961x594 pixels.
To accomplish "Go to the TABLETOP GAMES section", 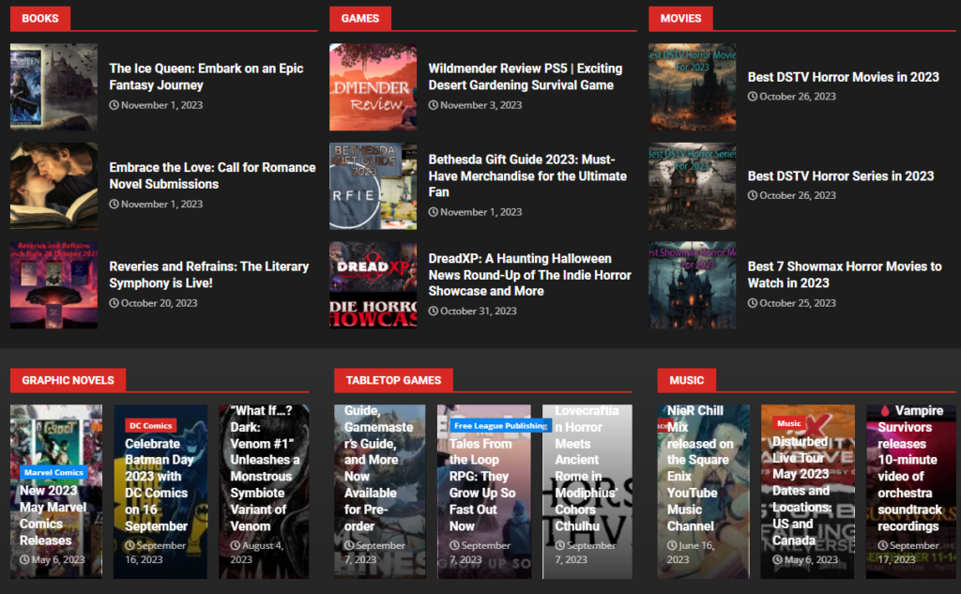I will coord(393,380).
